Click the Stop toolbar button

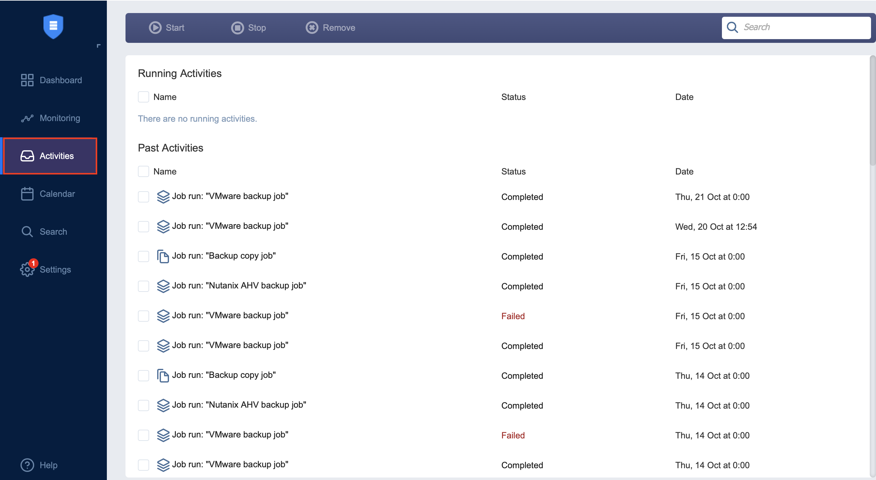[249, 28]
